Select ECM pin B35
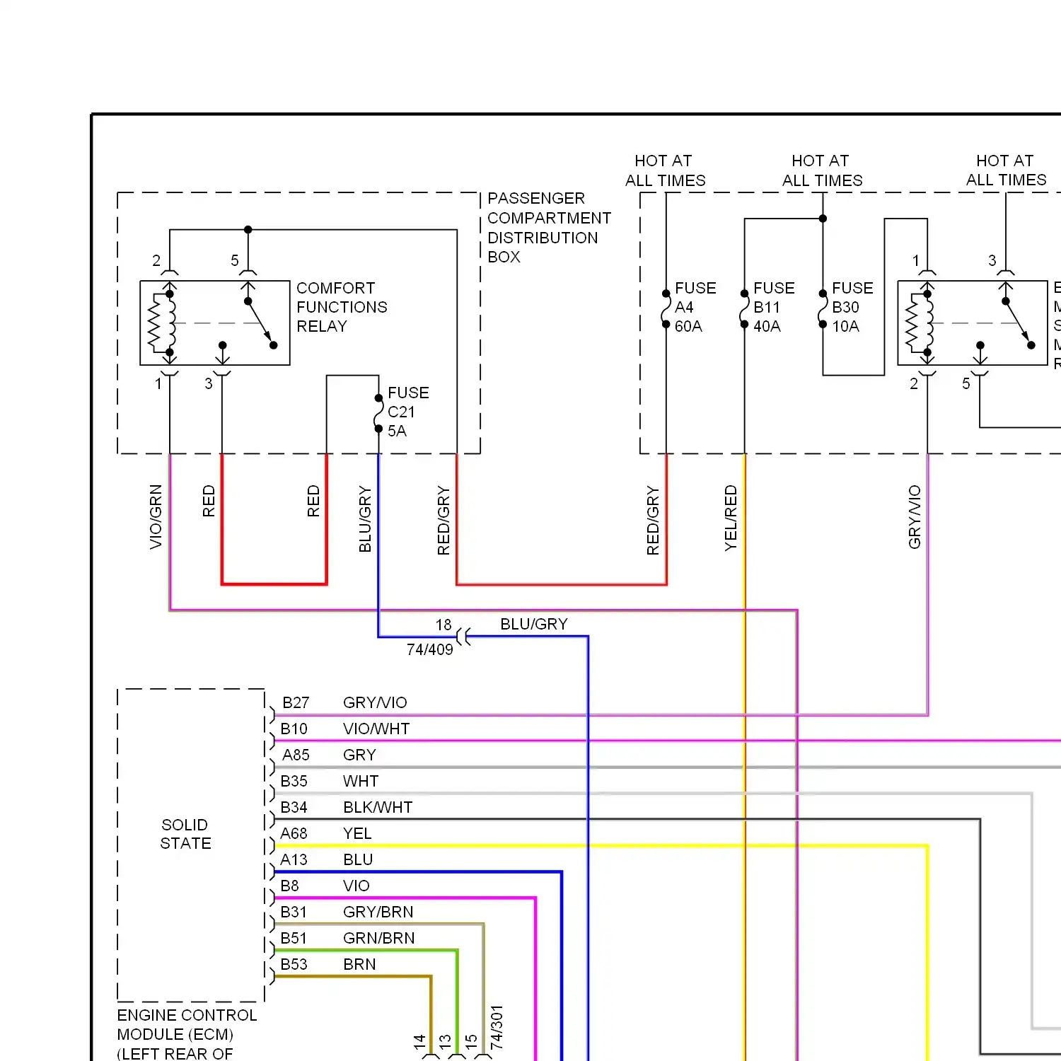The width and height of the screenshot is (1061, 1061). [x=294, y=781]
